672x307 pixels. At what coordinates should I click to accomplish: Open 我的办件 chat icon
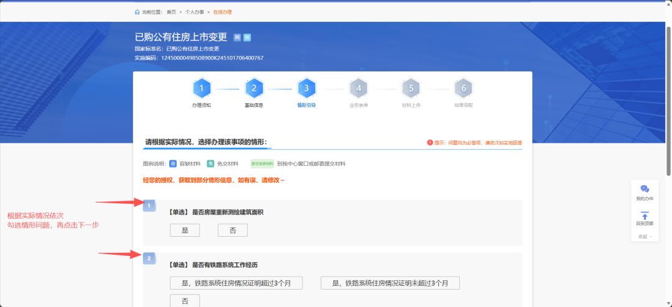coord(645,189)
